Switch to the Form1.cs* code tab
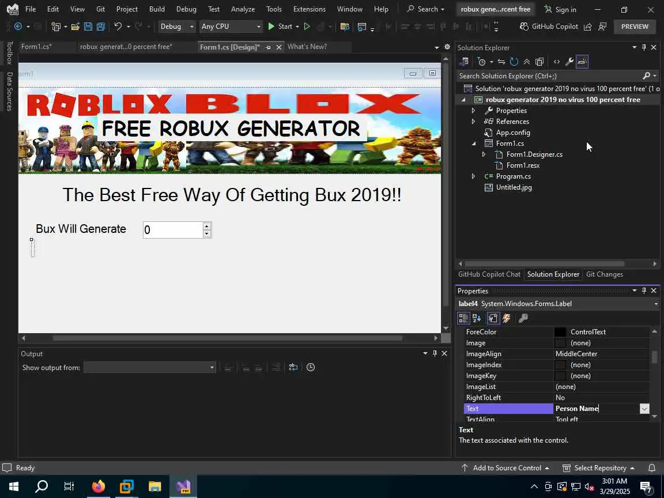 tap(36, 47)
